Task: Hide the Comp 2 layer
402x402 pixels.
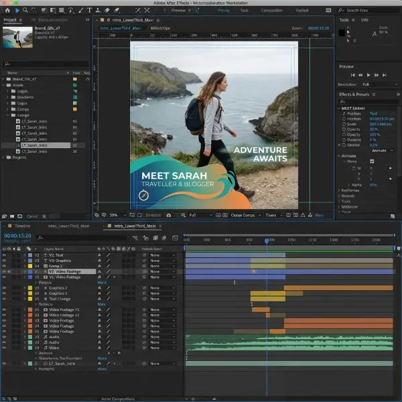Action: 4,266
